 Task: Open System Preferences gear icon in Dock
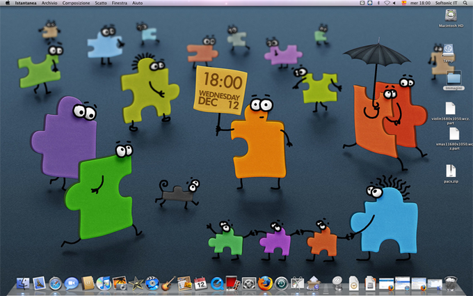click(x=249, y=283)
